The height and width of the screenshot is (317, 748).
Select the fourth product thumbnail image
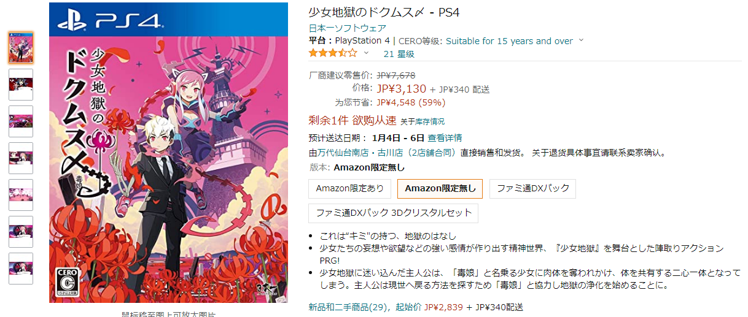coord(21,158)
